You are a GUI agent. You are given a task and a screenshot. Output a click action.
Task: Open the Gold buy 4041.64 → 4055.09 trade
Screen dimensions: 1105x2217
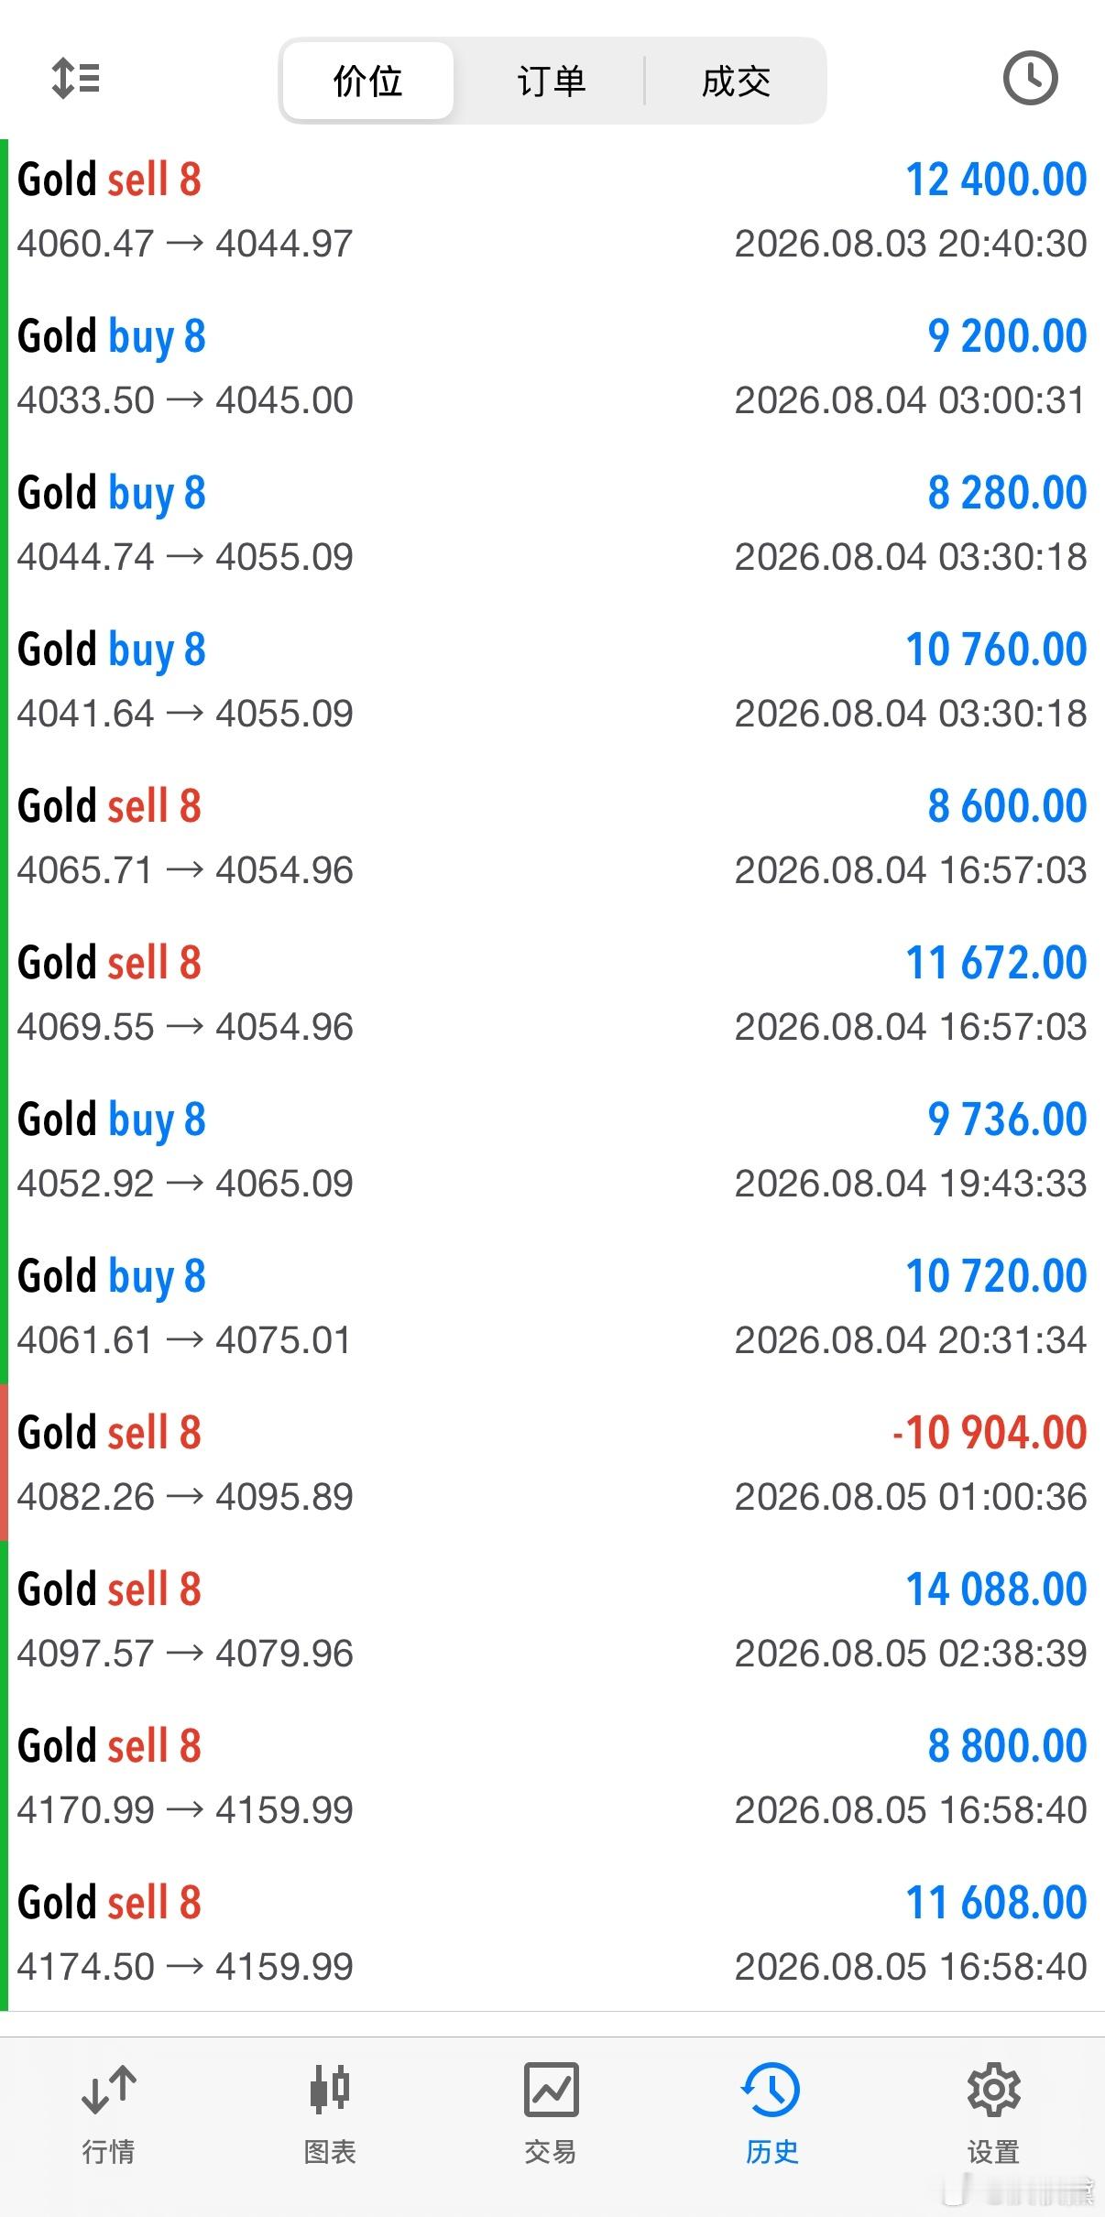[552, 681]
